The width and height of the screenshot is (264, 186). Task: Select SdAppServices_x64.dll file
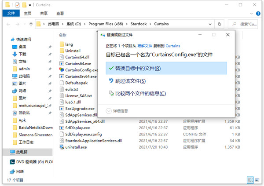pyautogui.click(x=82, y=121)
